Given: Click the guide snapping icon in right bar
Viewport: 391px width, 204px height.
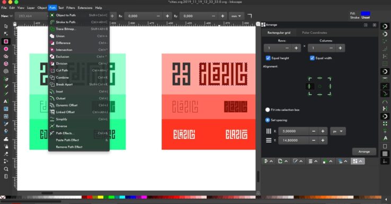Looking at the screenshot, I should pyautogui.click(x=385, y=161).
